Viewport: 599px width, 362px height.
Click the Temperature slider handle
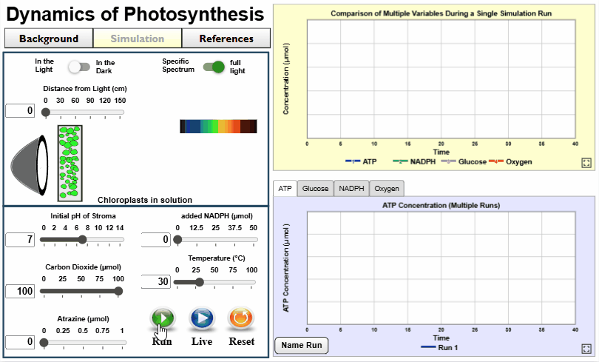point(199,282)
